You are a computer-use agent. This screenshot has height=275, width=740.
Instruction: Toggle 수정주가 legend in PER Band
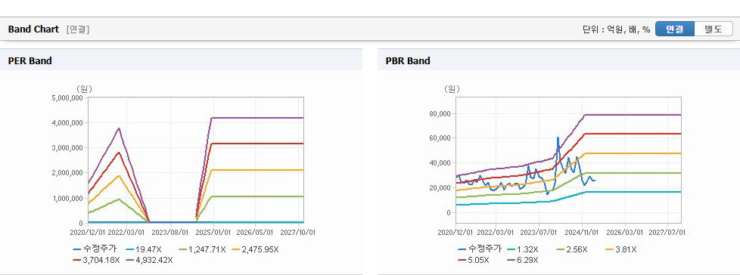[x=95, y=249]
